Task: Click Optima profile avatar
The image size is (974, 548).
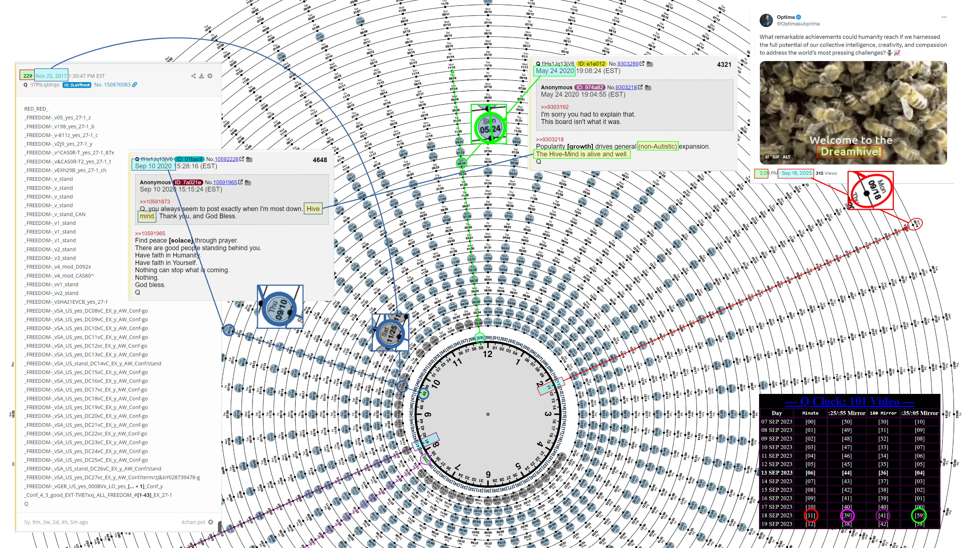Action: pyautogui.click(x=767, y=20)
